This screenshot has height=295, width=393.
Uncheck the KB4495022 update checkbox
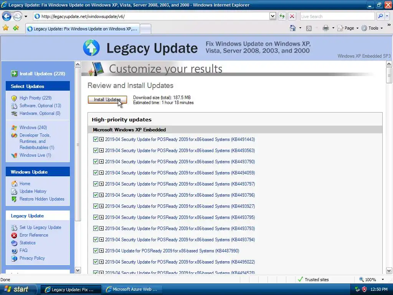coord(96,262)
